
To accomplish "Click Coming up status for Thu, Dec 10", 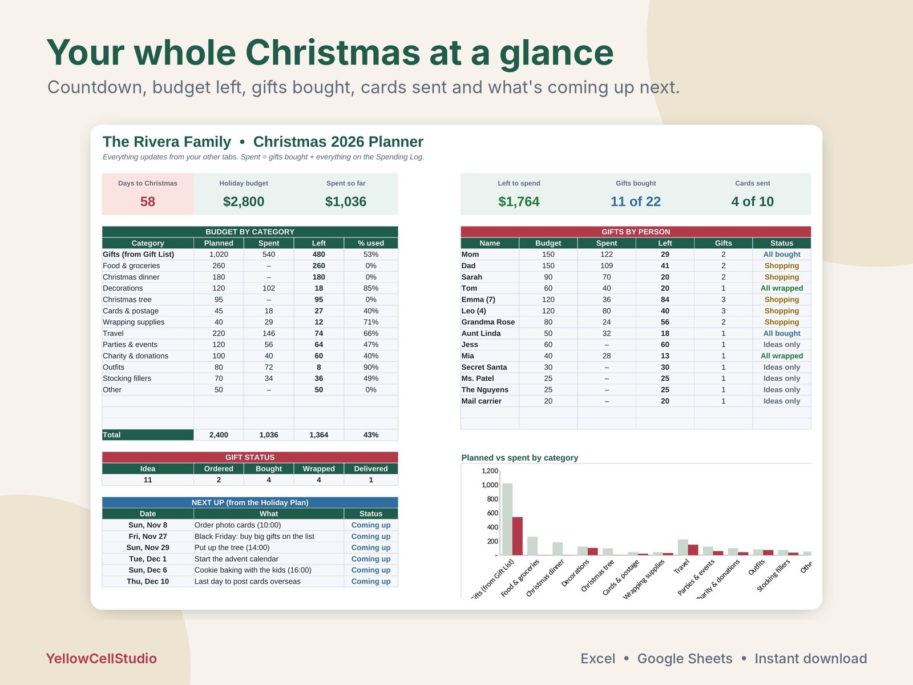I will (x=371, y=582).
